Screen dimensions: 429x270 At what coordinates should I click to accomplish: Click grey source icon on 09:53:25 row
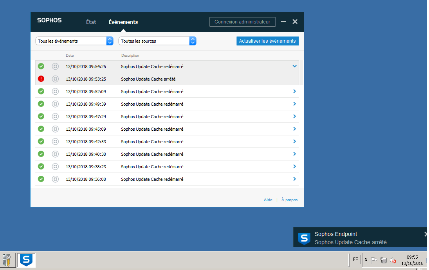tap(55, 79)
